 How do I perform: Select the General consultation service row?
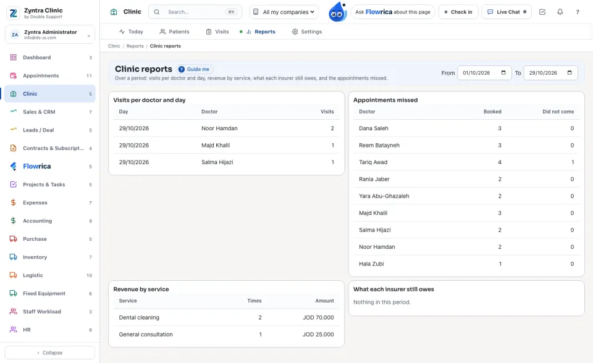(x=226, y=335)
